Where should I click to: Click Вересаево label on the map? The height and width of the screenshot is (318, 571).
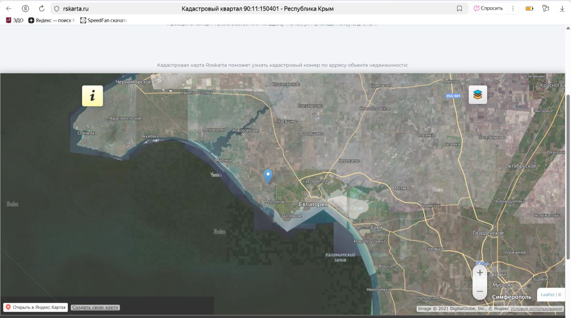click(349, 161)
